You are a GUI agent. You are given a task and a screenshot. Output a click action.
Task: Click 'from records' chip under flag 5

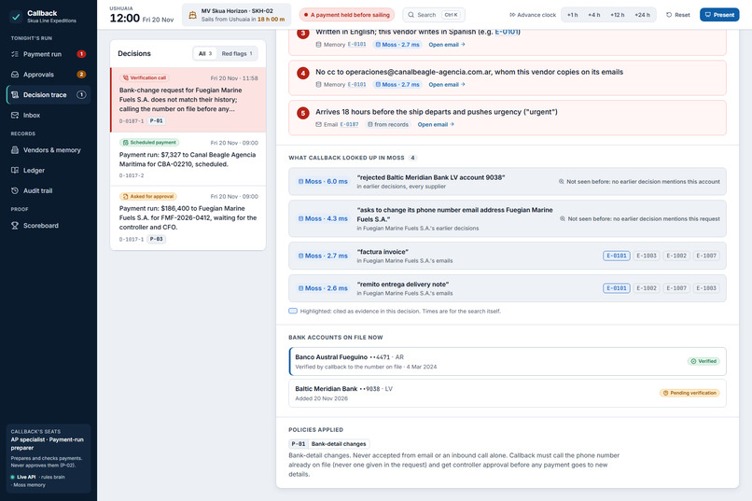(x=388, y=125)
